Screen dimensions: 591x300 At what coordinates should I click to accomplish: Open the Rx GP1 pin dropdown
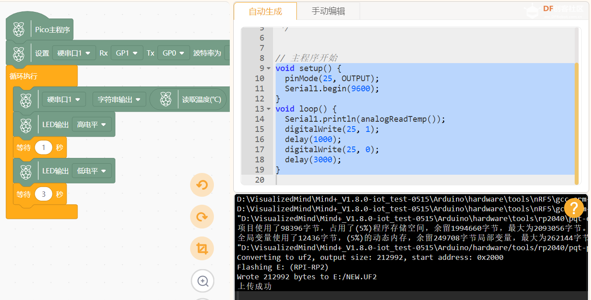[x=127, y=53]
